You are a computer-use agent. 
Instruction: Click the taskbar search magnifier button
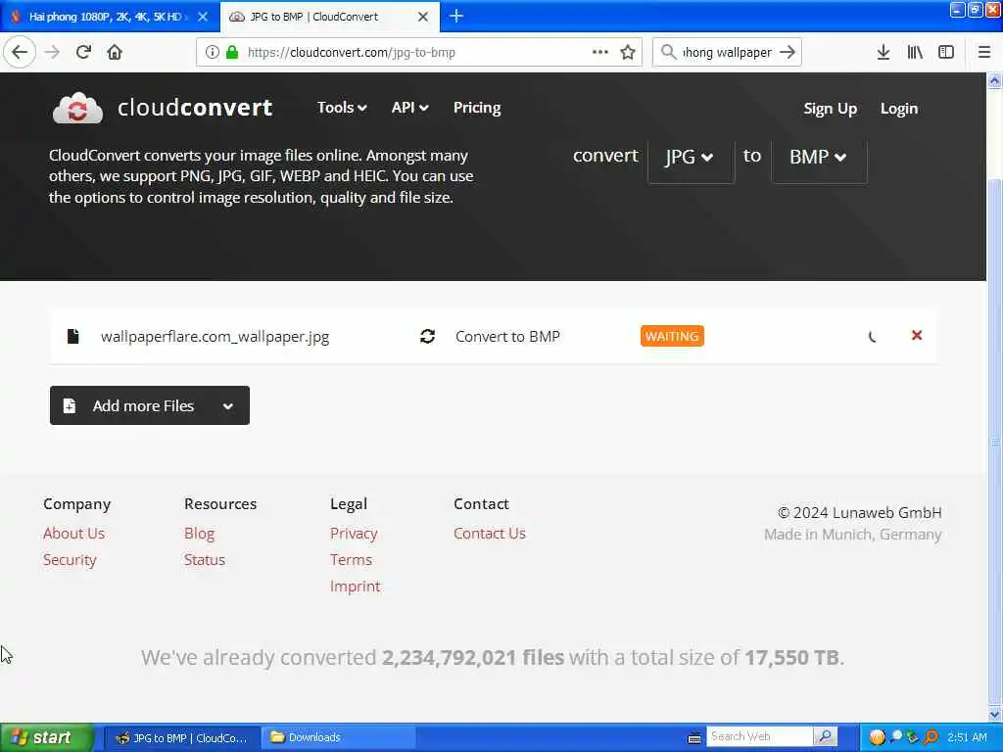pyautogui.click(x=825, y=736)
